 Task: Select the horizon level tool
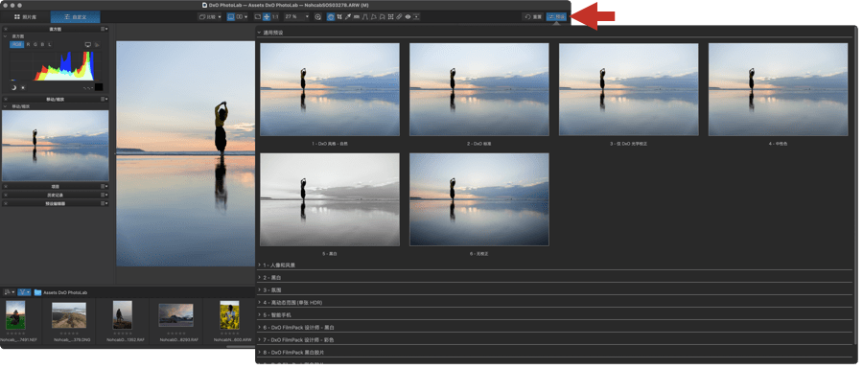pyautogui.click(x=356, y=17)
